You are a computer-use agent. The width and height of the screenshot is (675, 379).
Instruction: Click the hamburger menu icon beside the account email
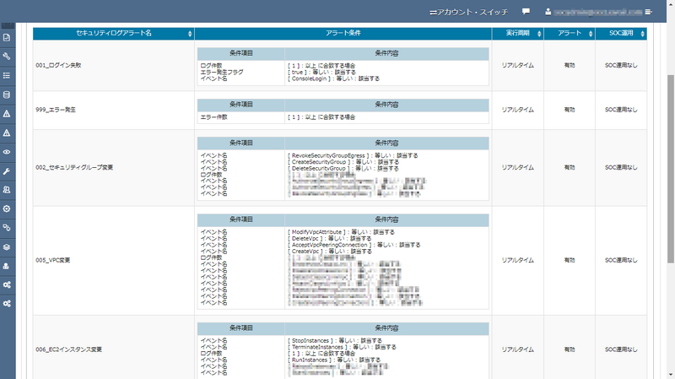click(x=649, y=12)
